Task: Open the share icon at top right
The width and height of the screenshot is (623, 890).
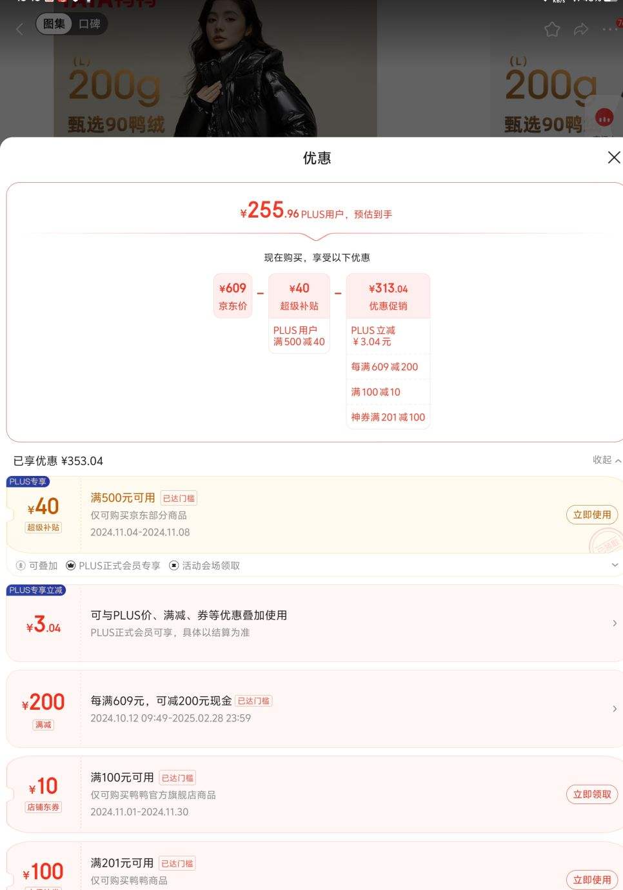Action: tap(581, 29)
